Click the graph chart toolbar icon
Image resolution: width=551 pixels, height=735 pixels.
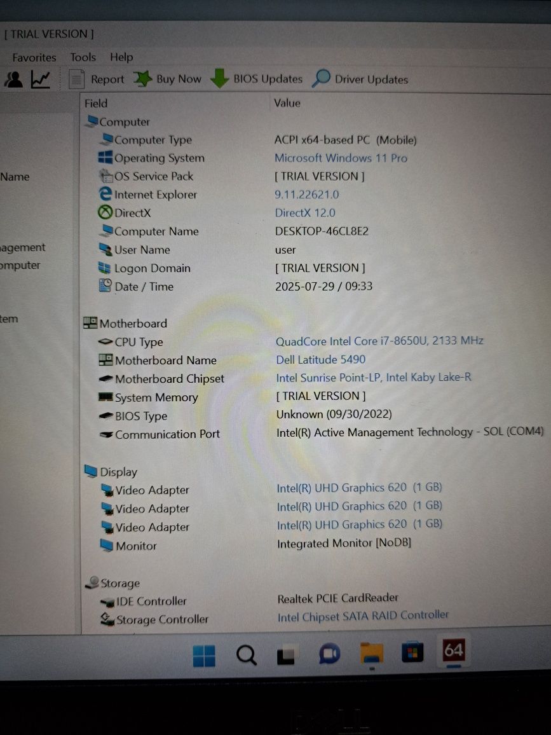pos(41,79)
